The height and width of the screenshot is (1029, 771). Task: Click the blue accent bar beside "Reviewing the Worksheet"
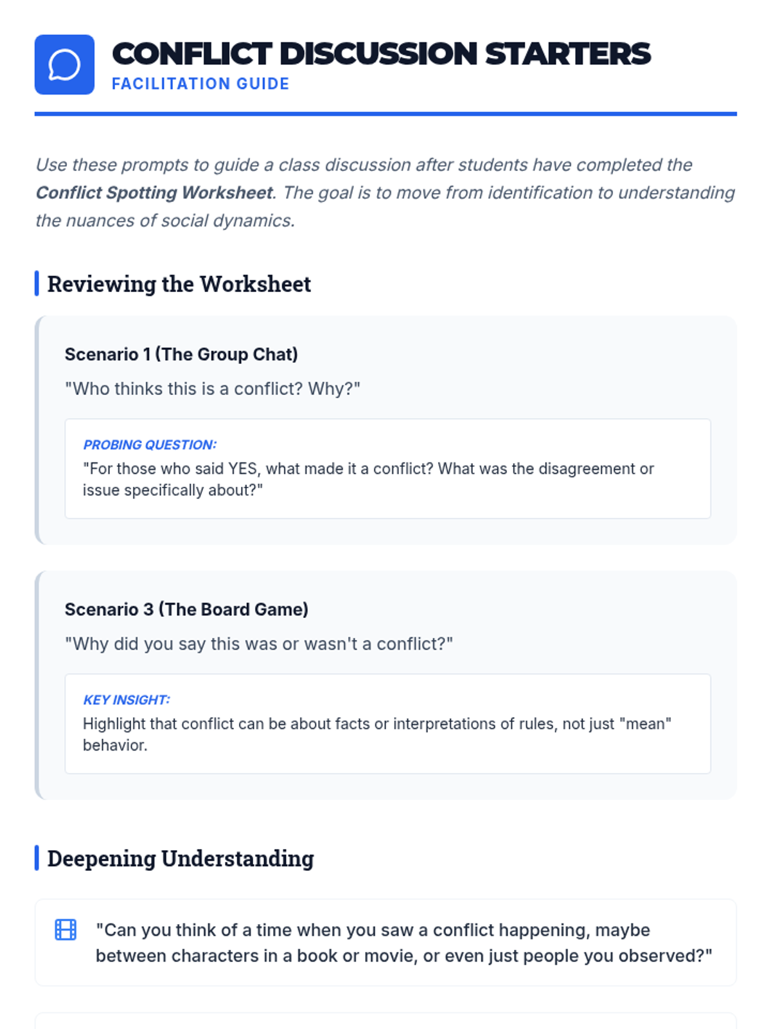tap(37, 284)
